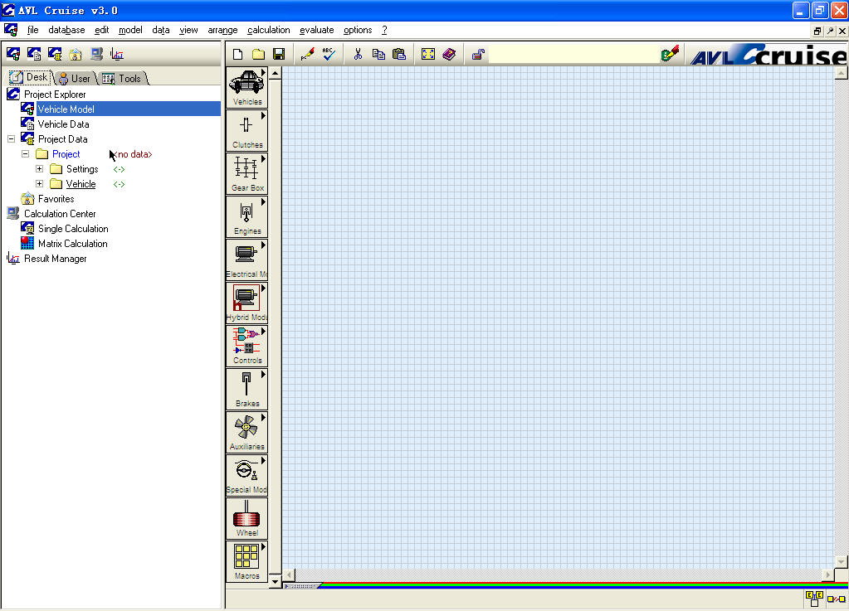Expand the Settings folder node
The image size is (849, 611).
point(39,169)
